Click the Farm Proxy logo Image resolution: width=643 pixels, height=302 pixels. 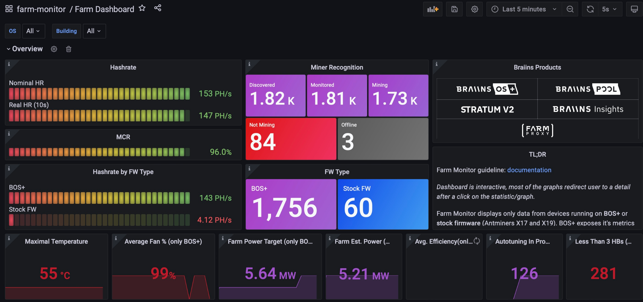(x=537, y=130)
